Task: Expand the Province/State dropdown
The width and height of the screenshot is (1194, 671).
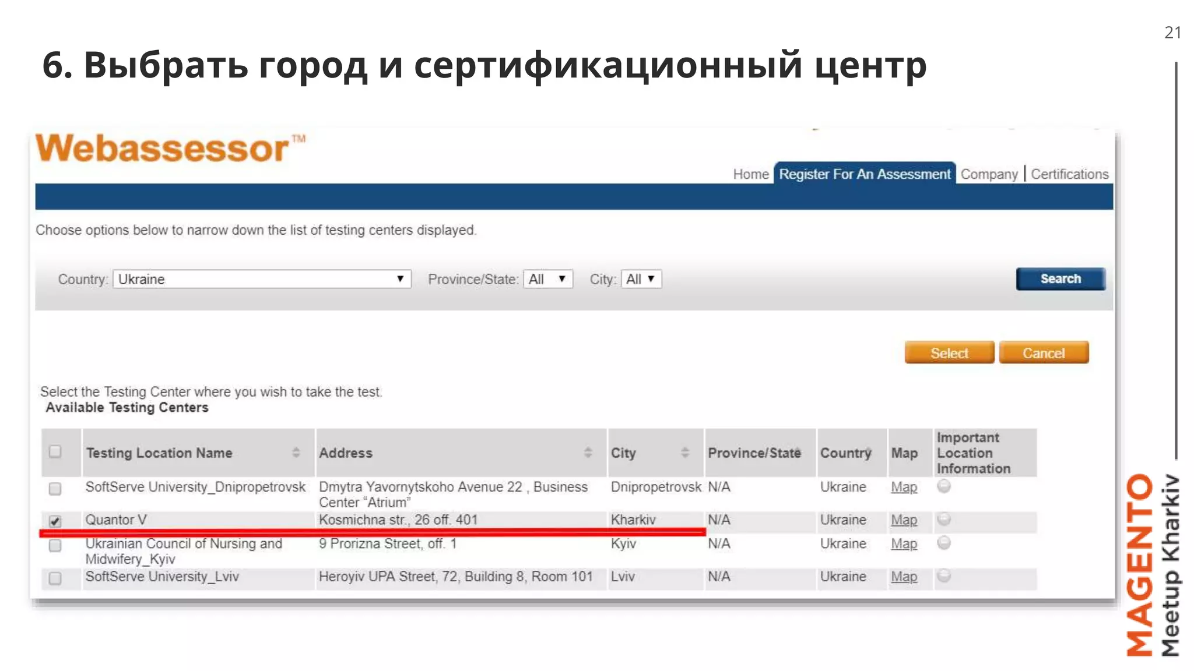Action: tap(548, 279)
